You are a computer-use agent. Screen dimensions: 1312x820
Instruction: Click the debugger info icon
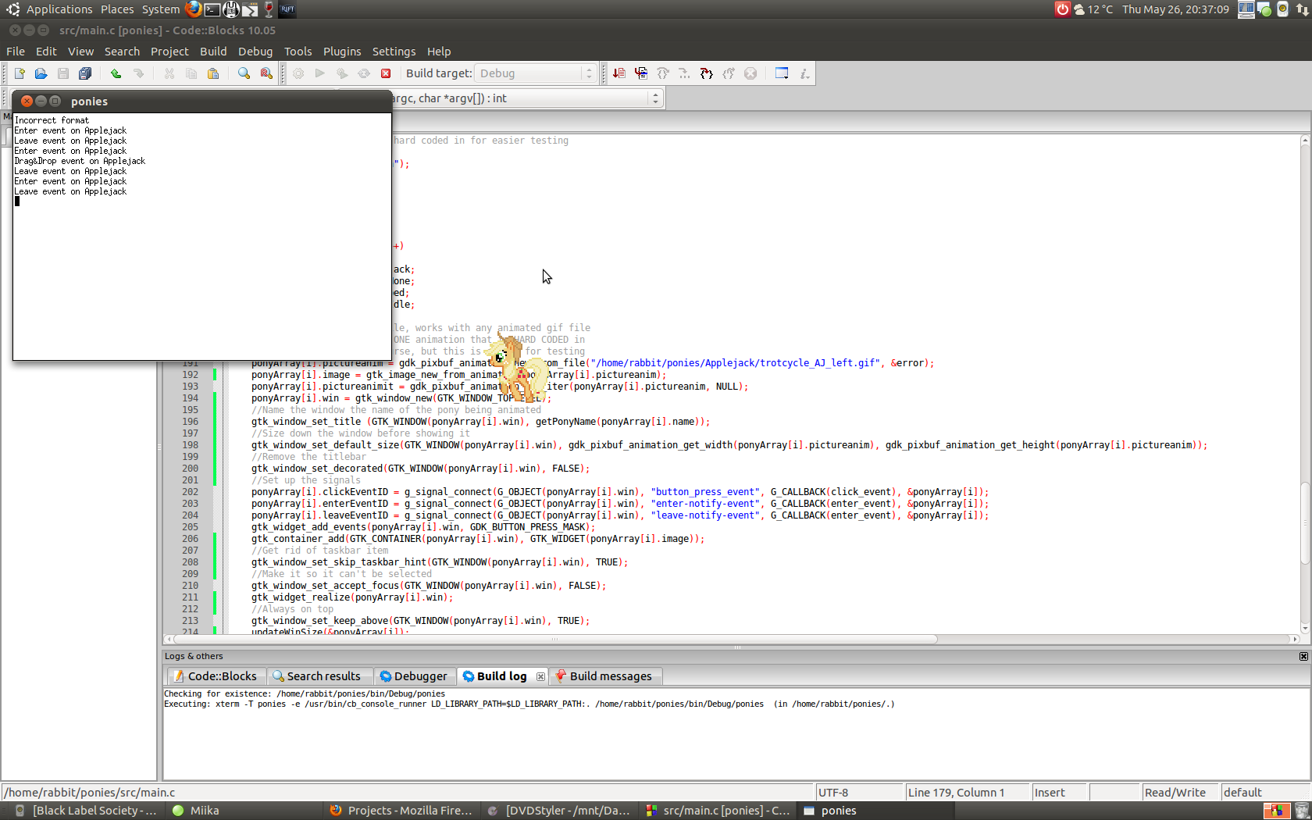[804, 73]
